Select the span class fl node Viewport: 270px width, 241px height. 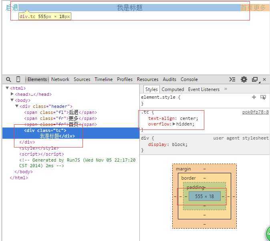60,112
